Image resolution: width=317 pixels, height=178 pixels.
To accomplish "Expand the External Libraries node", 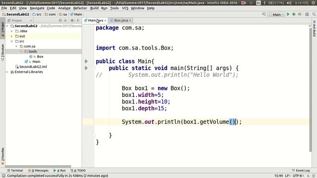I will pos(7,72).
